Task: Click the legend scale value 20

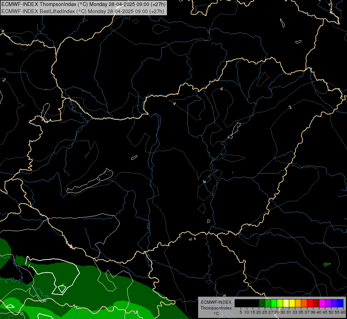Action: click(259, 312)
